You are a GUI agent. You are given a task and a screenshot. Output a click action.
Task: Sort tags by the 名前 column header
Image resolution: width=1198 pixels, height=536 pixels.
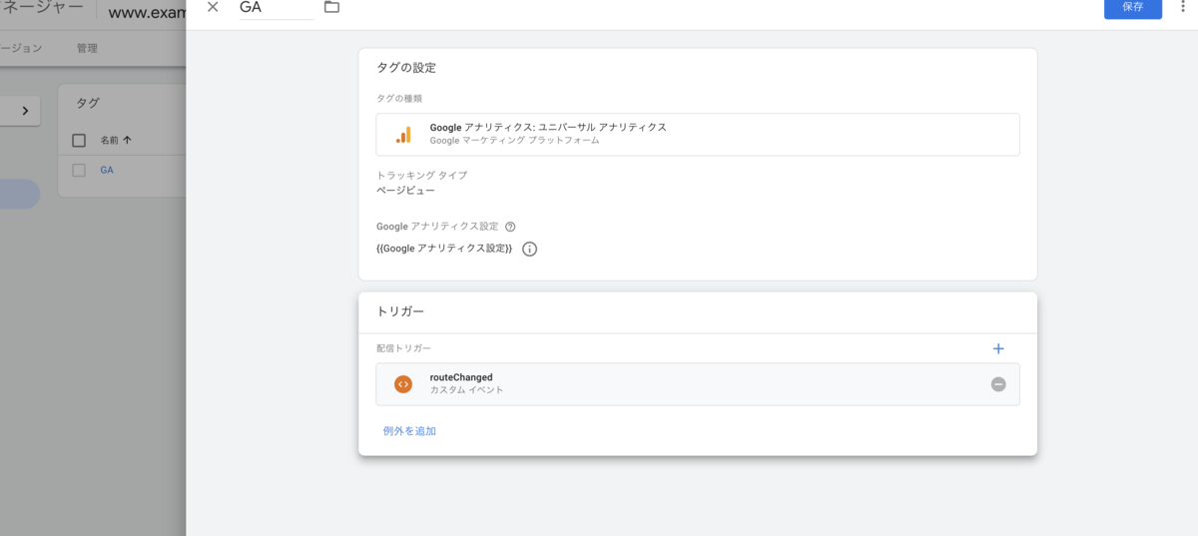coord(116,141)
